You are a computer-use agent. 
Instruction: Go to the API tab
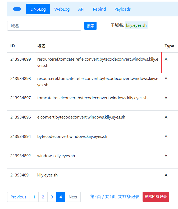(x=81, y=9)
